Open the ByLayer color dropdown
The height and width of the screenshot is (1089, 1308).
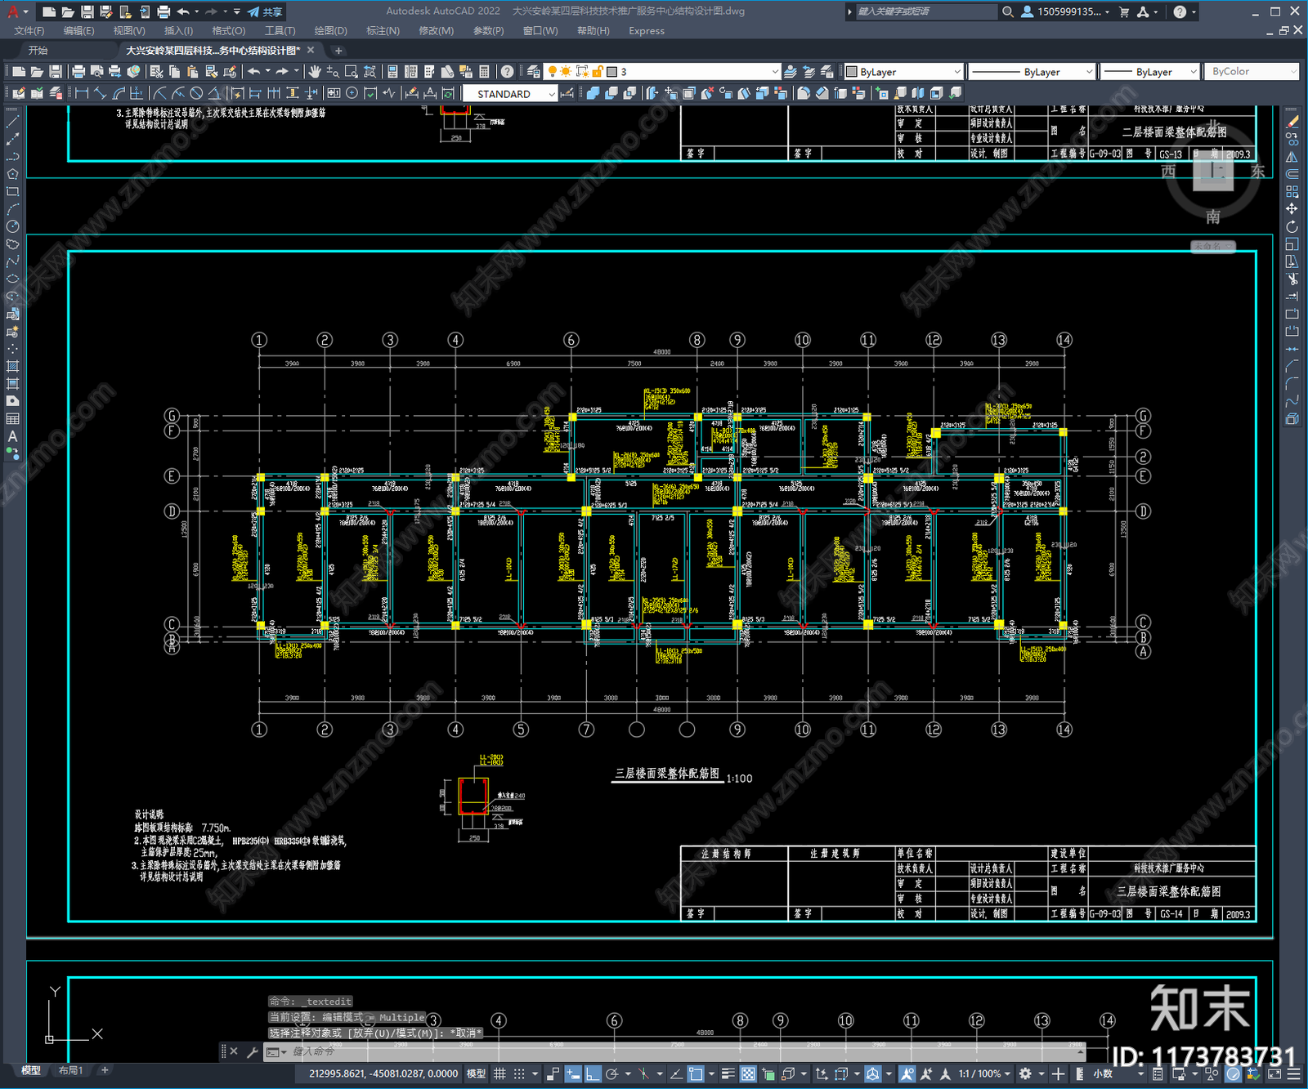[903, 72]
